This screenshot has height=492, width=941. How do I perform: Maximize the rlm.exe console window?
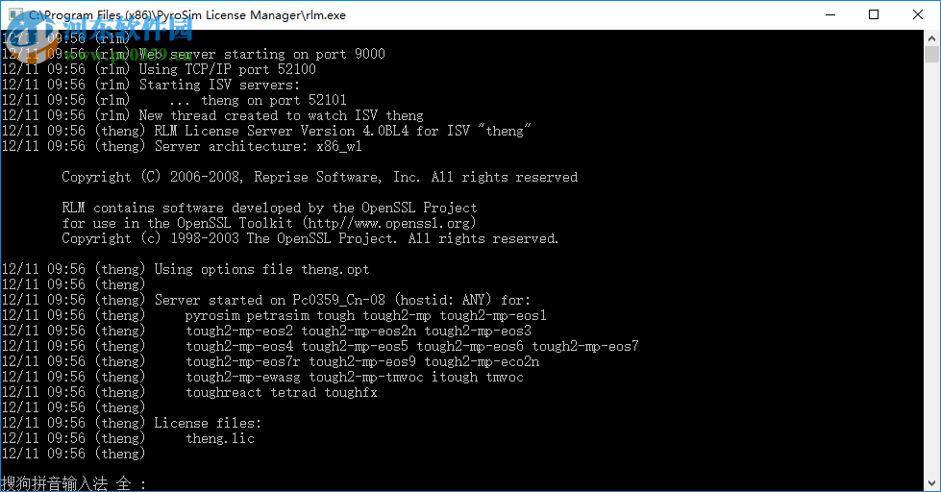[x=873, y=14]
